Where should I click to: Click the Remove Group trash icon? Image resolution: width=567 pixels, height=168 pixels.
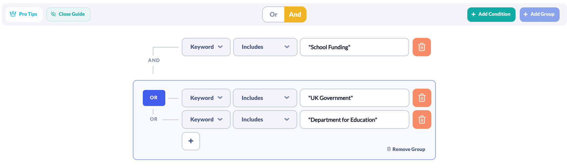(389, 149)
